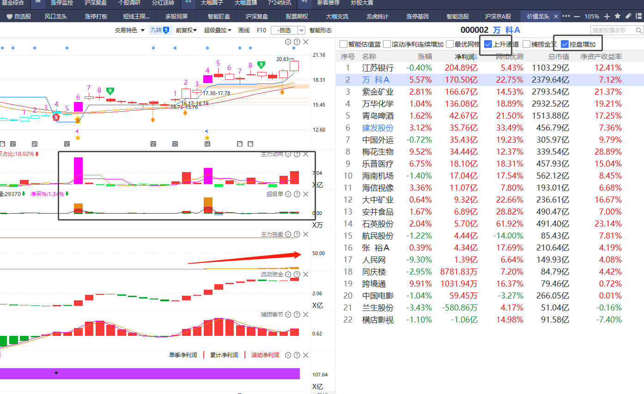Uncheck the 上升通道 checkbox

point(488,44)
